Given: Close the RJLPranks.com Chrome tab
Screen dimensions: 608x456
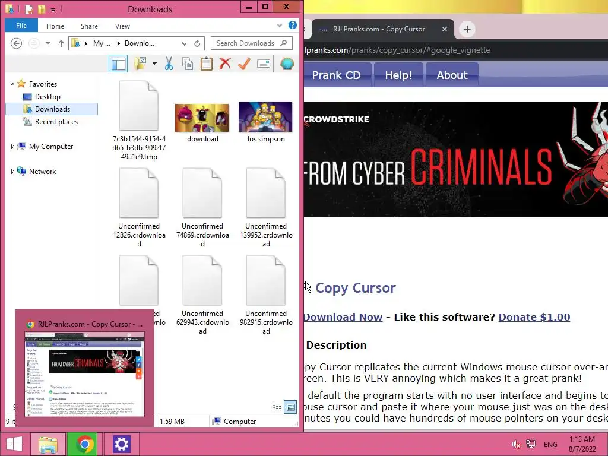Looking at the screenshot, I should point(445,29).
